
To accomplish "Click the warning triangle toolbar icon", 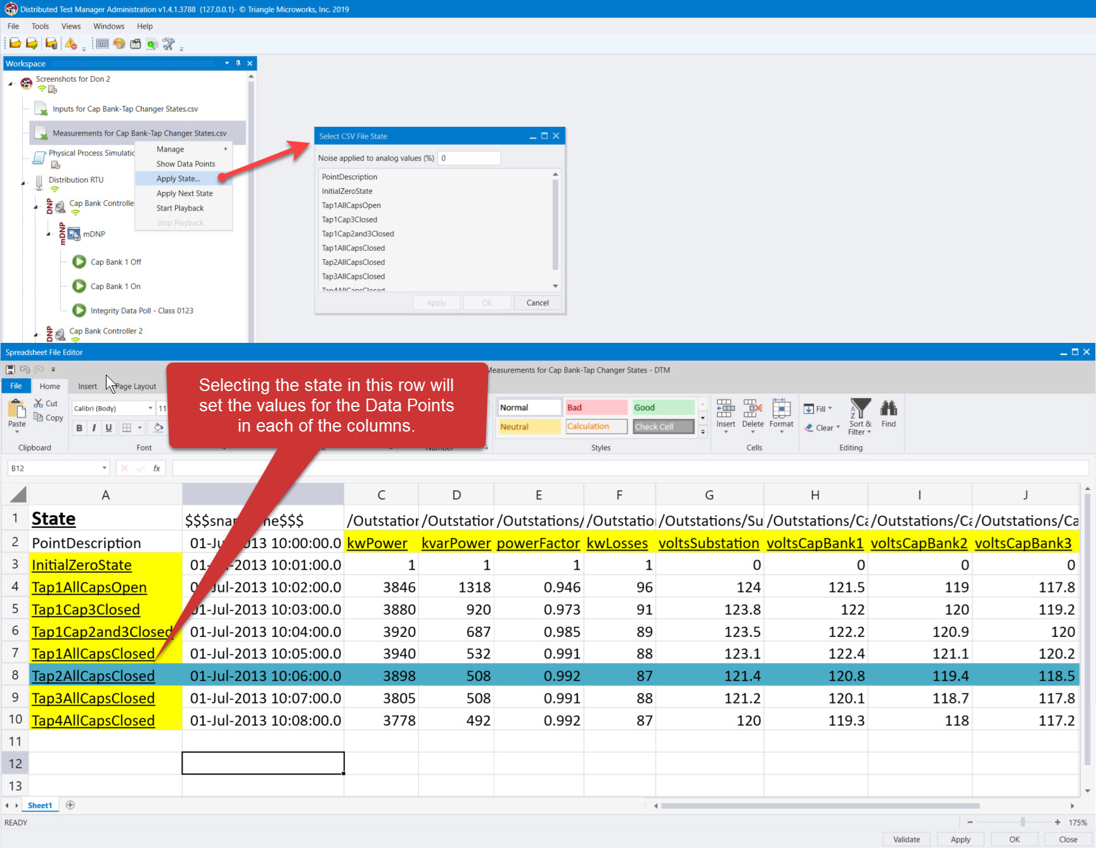I will (x=71, y=44).
